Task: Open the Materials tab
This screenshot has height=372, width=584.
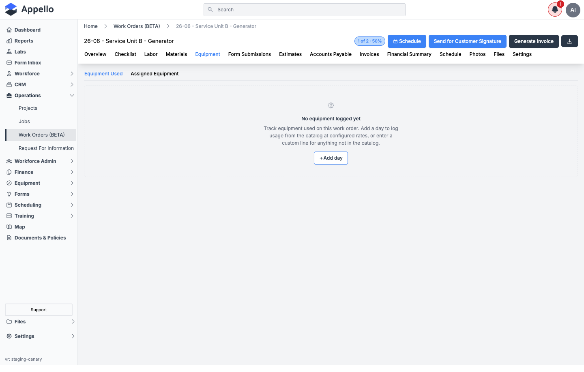Action: coord(176,54)
